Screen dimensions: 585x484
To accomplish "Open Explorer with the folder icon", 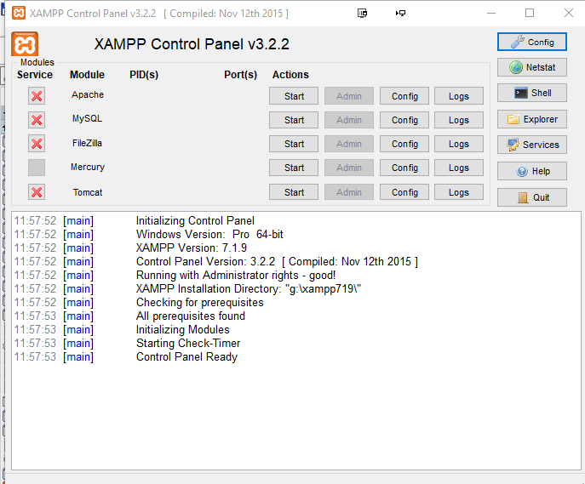I will click(532, 119).
